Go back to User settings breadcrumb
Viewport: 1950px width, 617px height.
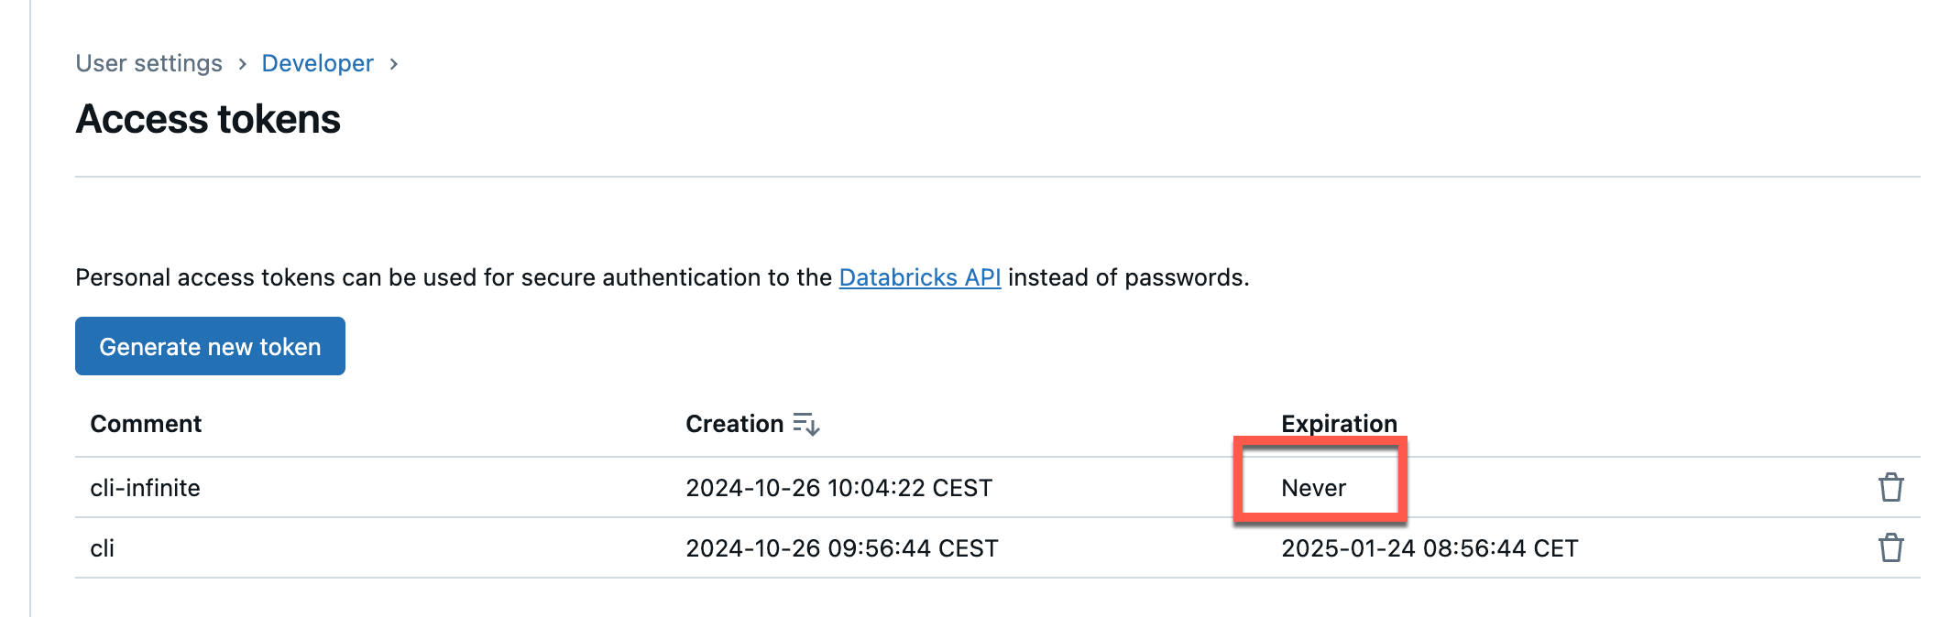click(148, 63)
